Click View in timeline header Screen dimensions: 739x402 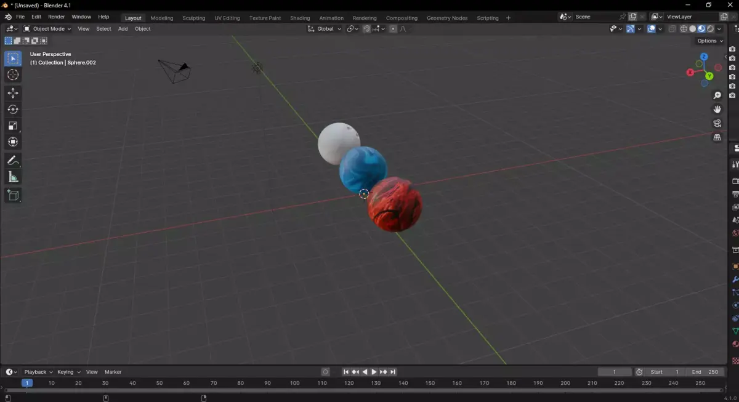click(92, 372)
